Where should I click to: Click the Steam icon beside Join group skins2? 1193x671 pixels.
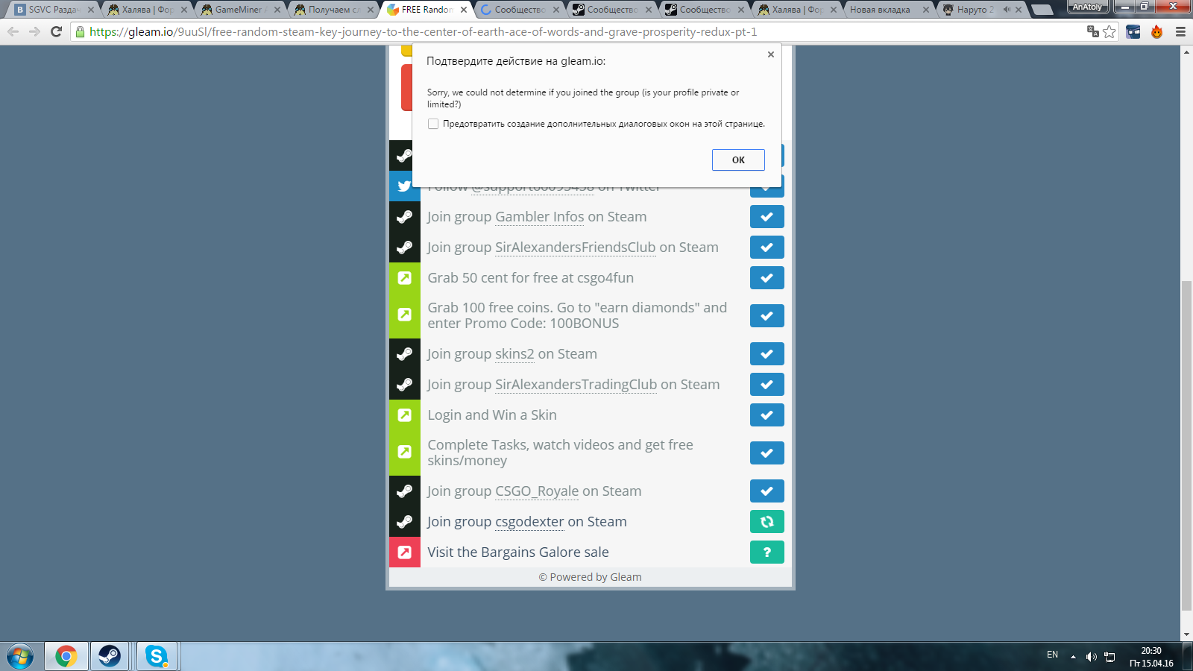pyautogui.click(x=404, y=354)
